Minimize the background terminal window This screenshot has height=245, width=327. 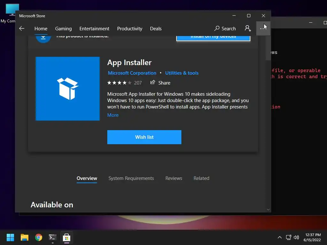pyautogui.click(x=311, y=23)
